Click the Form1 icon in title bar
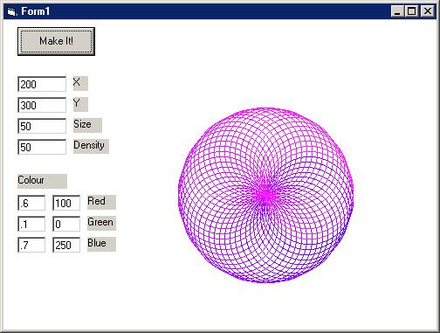Image resolution: width=440 pixels, height=333 pixels. pos(11,11)
